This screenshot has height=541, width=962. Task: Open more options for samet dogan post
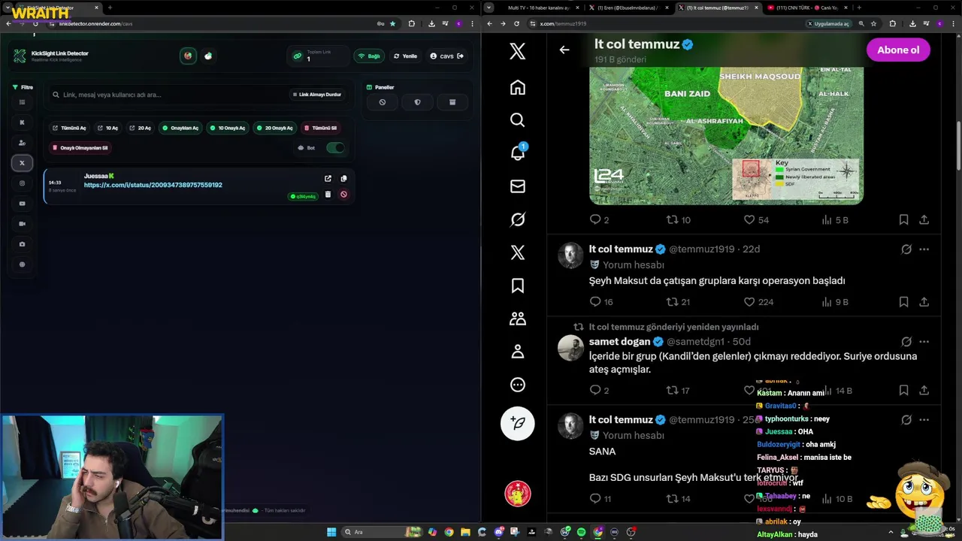coord(924,342)
